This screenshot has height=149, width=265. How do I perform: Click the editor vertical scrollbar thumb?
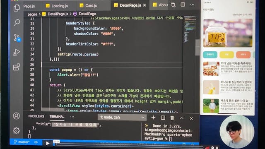(198, 48)
